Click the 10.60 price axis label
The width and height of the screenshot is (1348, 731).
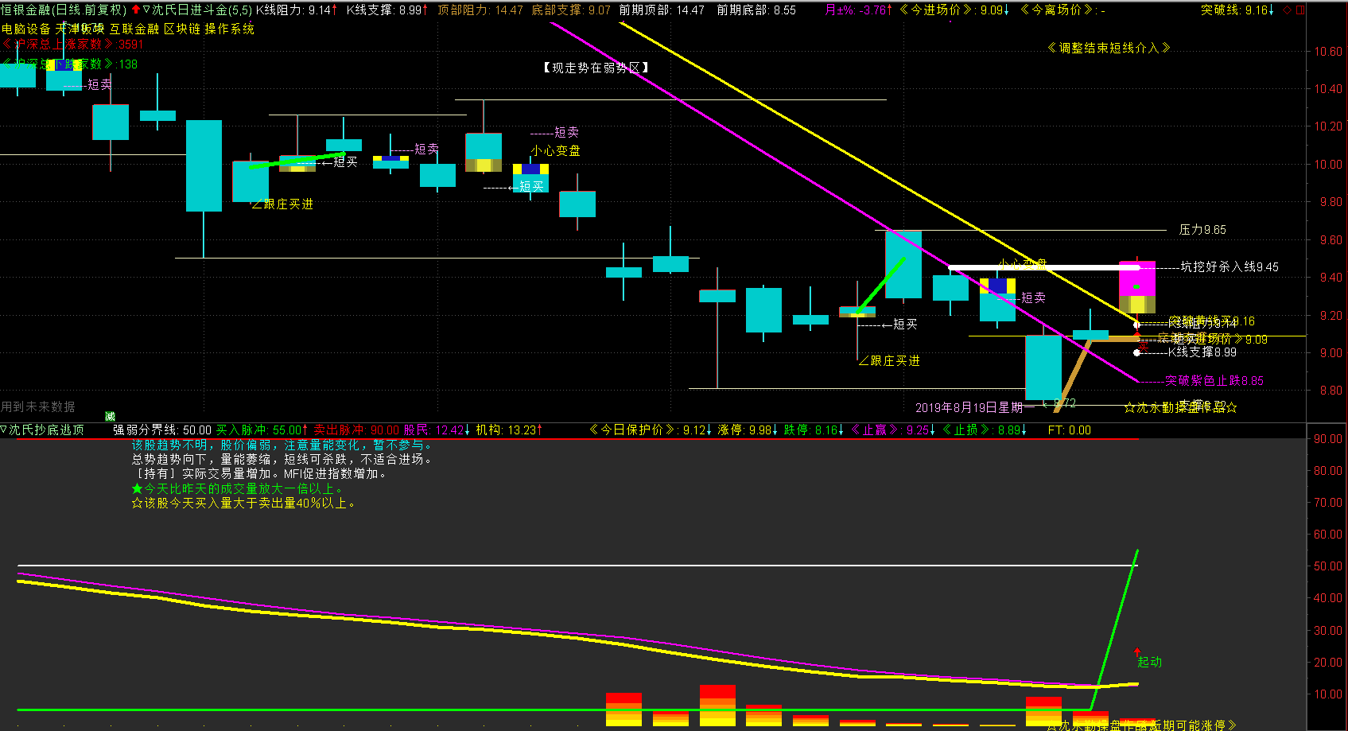1328,52
